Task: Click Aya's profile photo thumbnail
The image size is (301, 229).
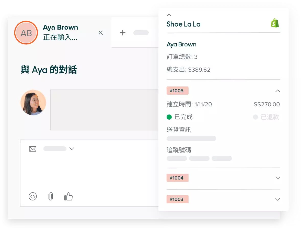Action: click(x=33, y=103)
